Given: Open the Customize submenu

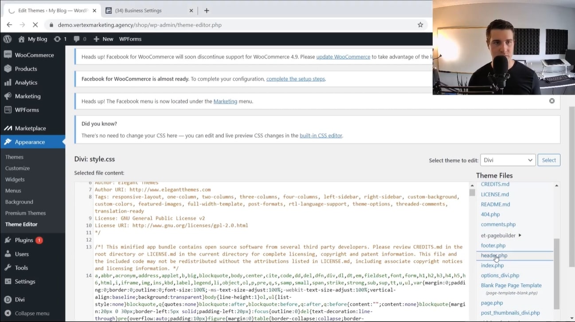Looking at the screenshot, I should 18,168.
